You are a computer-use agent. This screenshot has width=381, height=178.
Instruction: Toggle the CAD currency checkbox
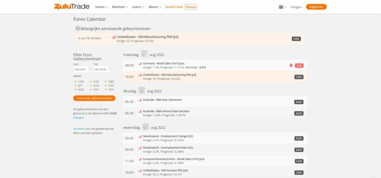point(106,85)
